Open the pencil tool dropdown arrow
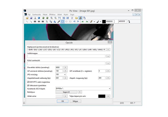The width and height of the screenshot is (168, 117). [94, 22]
